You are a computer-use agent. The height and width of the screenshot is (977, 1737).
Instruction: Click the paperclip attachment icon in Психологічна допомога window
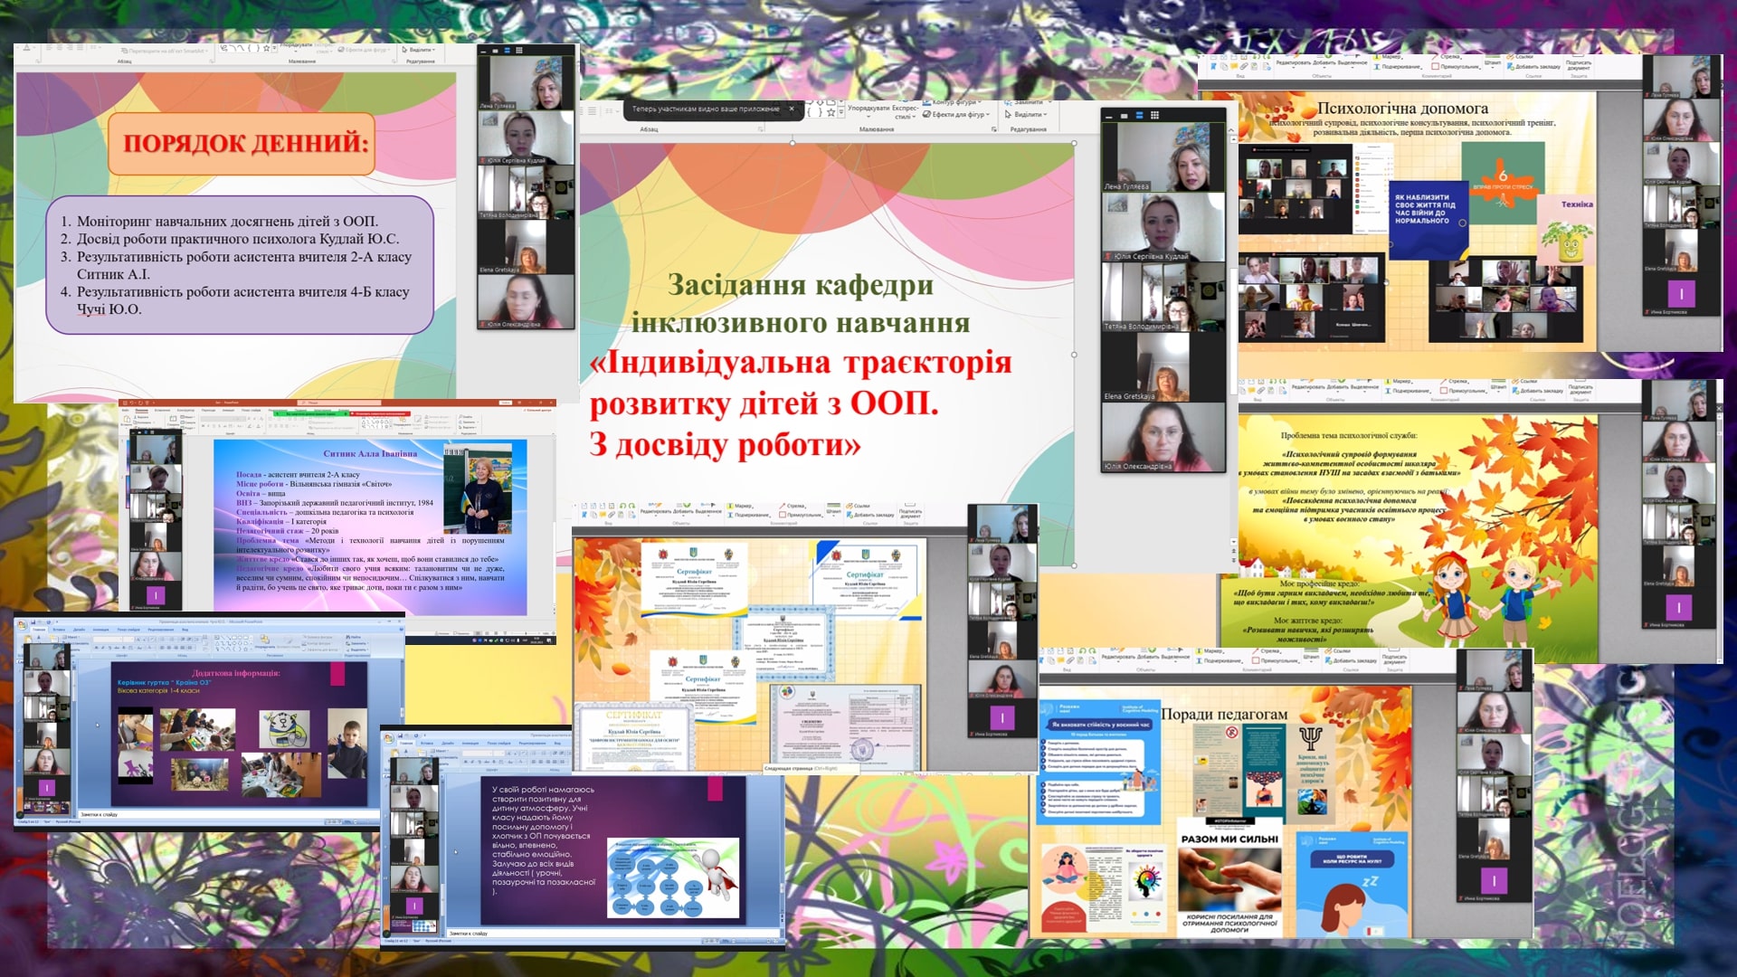click(x=1245, y=67)
